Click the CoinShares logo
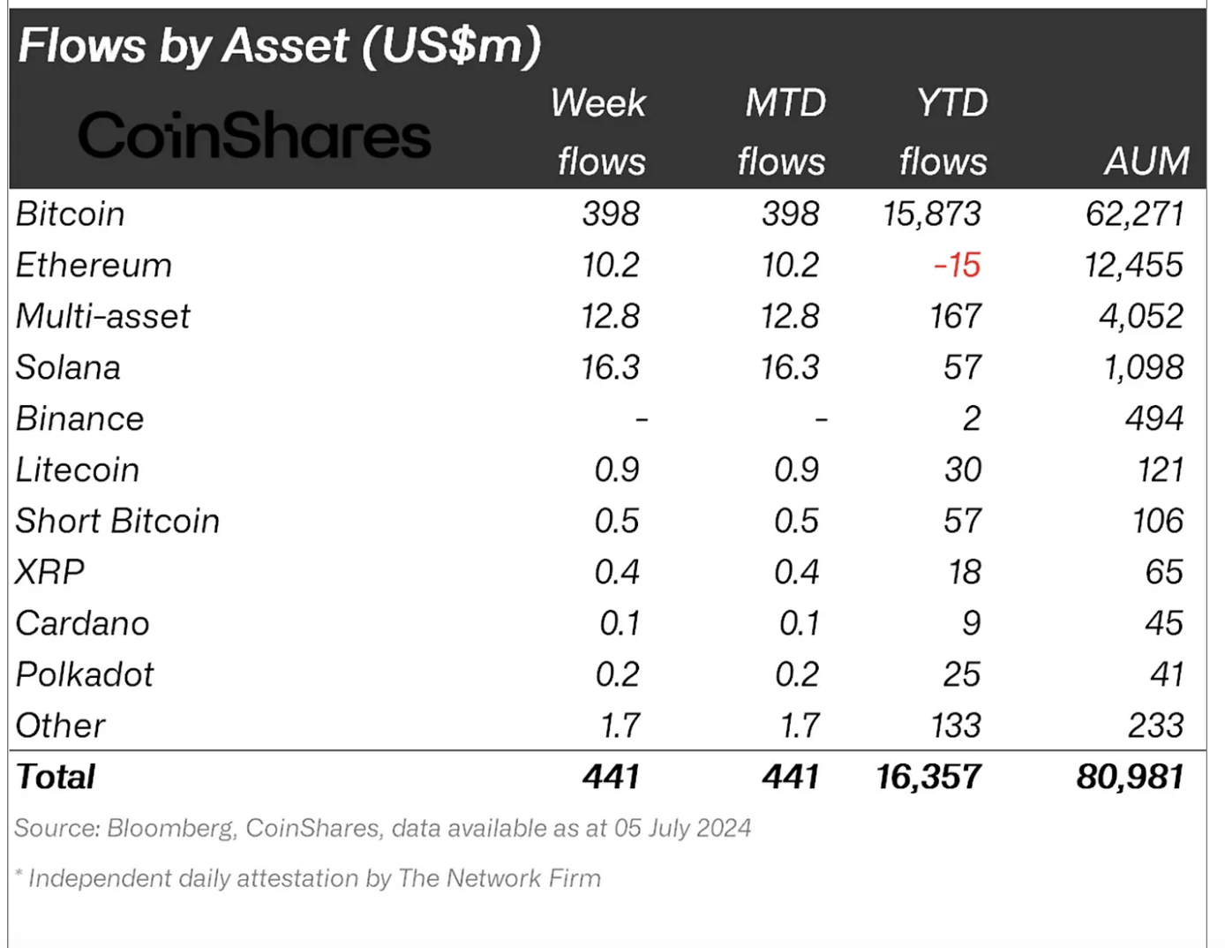The width and height of the screenshot is (1225, 948). (254, 137)
